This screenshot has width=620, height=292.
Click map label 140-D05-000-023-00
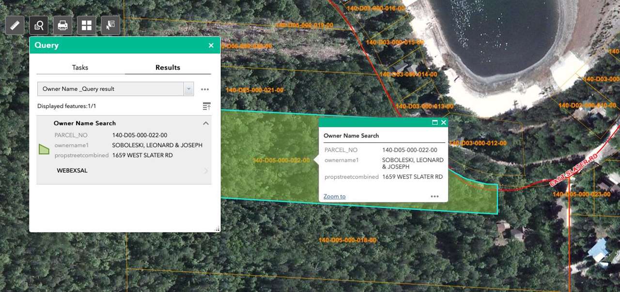(x=582, y=194)
